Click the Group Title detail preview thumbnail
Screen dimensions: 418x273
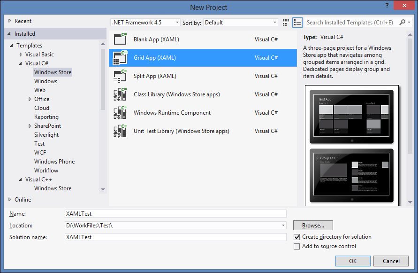(x=352, y=176)
